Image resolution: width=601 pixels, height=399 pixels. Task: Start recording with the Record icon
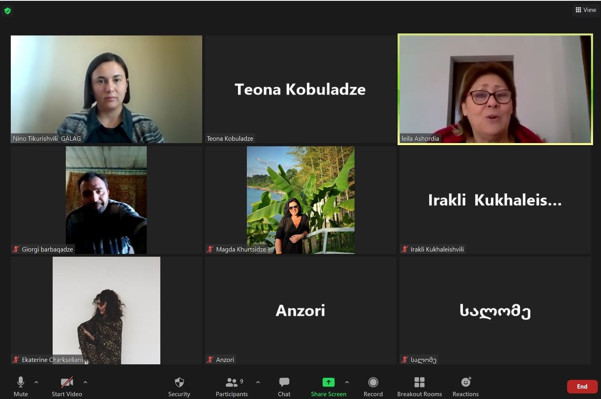[x=373, y=382]
